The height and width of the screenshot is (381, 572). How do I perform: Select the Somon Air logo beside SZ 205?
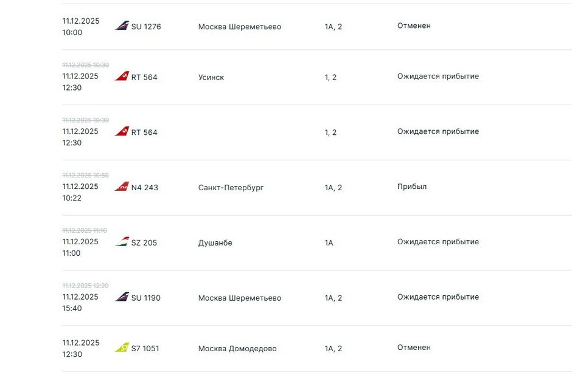(122, 242)
